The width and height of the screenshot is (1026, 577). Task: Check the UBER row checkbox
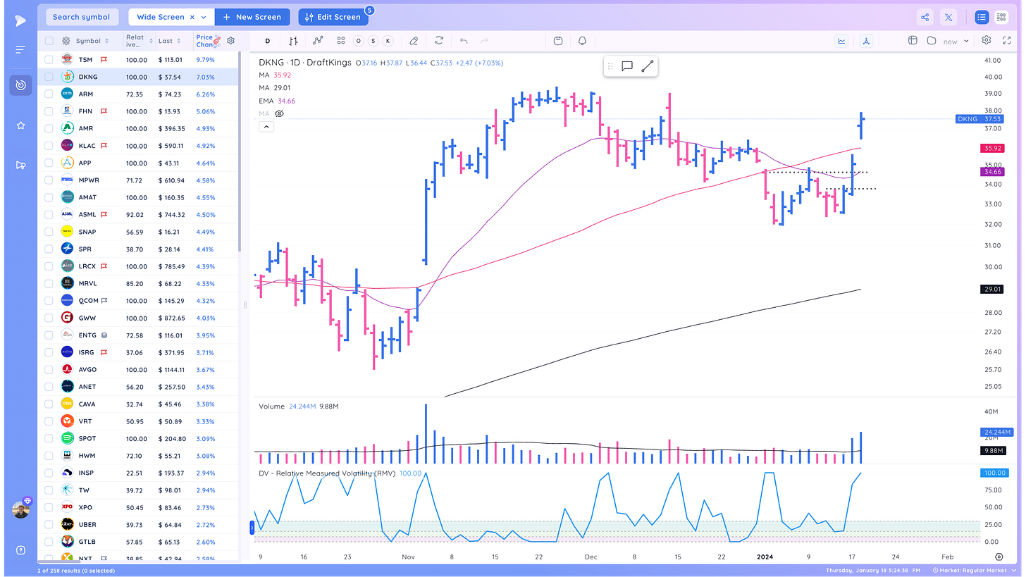click(x=49, y=524)
